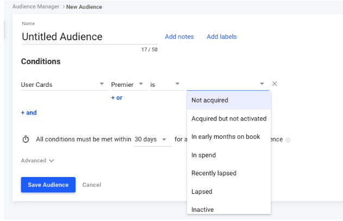Image resolution: width=343 pixels, height=221 pixels.
Task: Select 'Inactive' from the dropdown list
Action: click(x=229, y=209)
